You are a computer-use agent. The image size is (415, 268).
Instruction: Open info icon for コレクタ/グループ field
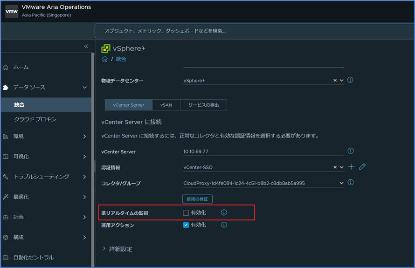(351, 182)
